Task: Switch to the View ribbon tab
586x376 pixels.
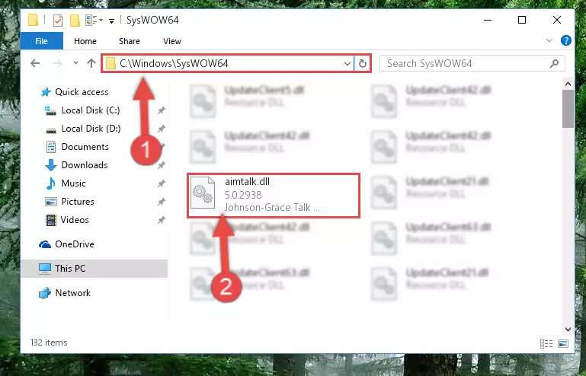Action: 172,41
